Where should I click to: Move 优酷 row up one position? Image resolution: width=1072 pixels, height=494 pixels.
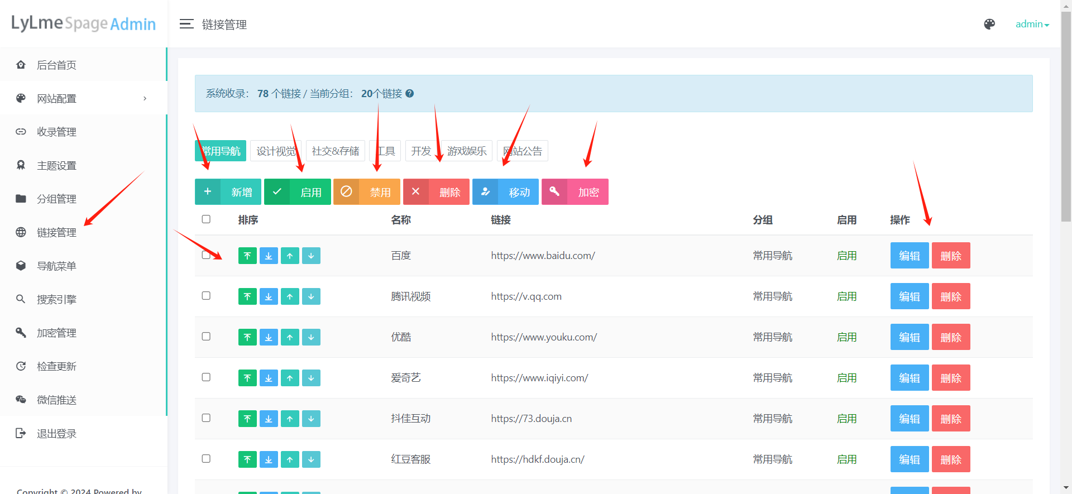pos(290,337)
